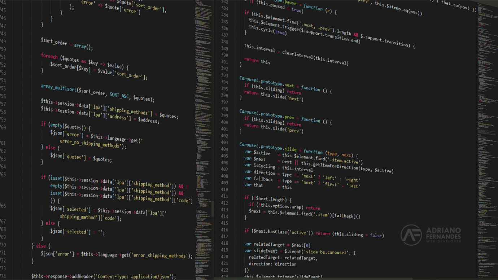
Task: Click 'Carousel.prototype.next = function ()' line
Action: 285,84
